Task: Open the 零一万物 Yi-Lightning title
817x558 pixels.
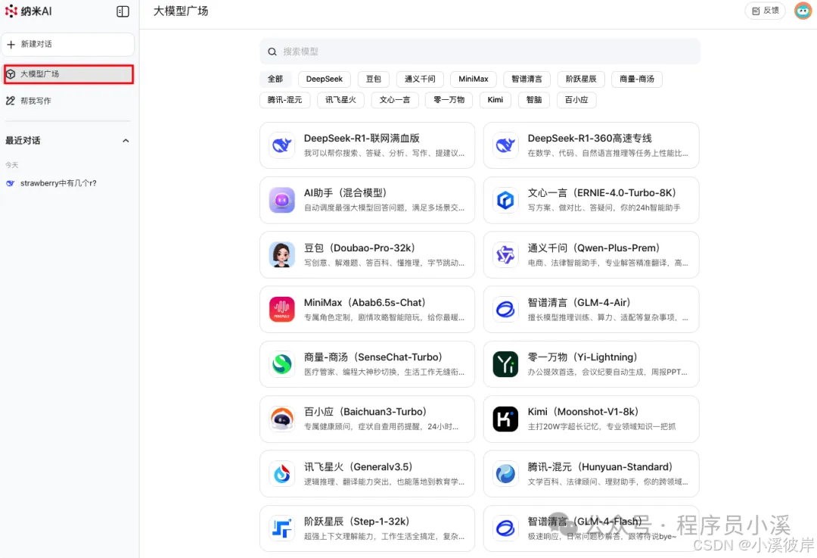Action: [584, 357]
